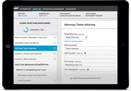The height and width of the screenshot is (91, 131).
Task: Open Joint Trust Agreement (Simplified Ver... link
Action: tap(32, 64)
